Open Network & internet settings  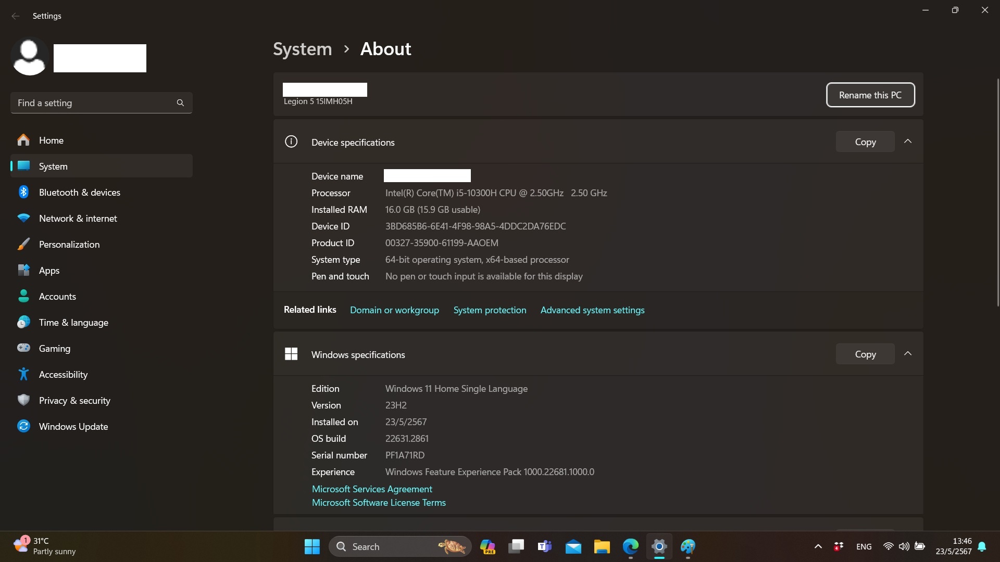(102, 218)
